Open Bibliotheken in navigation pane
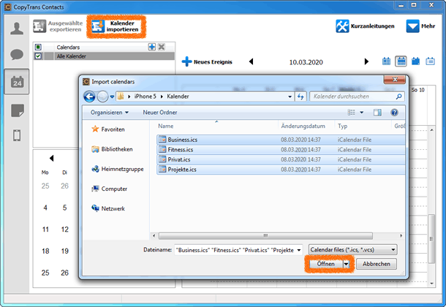 112,149
